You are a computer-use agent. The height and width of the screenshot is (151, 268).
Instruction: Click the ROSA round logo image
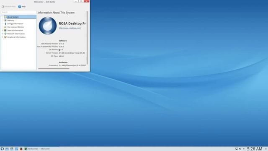click(48, 26)
